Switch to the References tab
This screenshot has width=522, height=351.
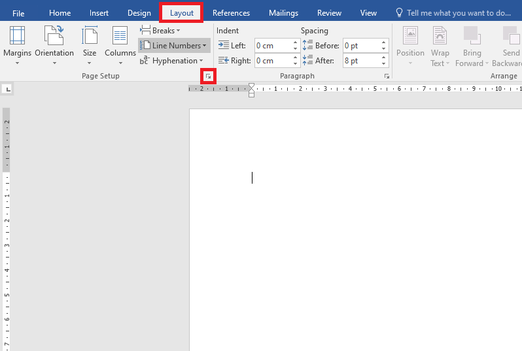(x=231, y=13)
